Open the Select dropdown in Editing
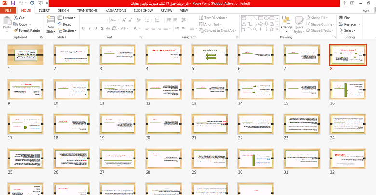 tap(347, 30)
